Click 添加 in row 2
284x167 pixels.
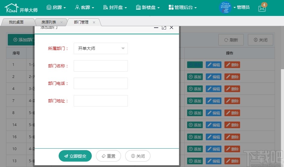click(195, 77)
